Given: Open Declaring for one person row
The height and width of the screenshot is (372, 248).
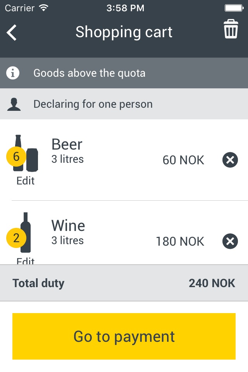Looking at the screenshot, I should [124, 104].
